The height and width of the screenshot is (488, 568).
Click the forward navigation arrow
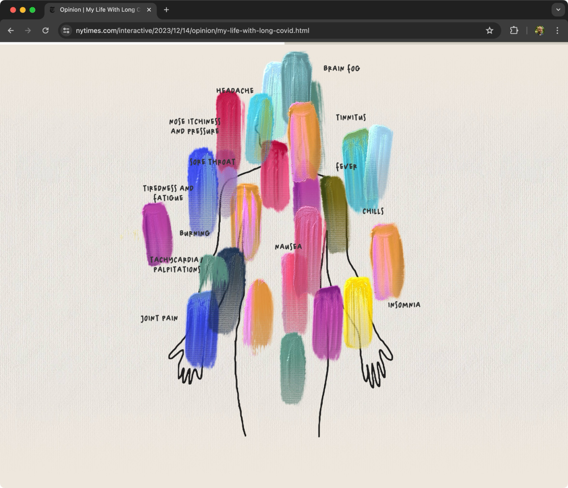28,30
